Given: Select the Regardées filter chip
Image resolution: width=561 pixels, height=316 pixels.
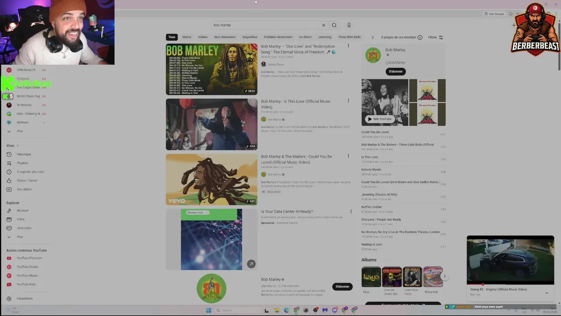Looking at the screenshot, I should (250, 37).
